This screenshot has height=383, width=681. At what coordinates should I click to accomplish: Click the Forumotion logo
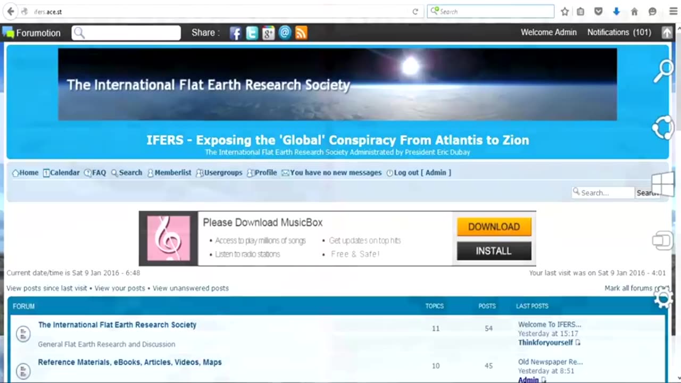(x=31, y=32)
